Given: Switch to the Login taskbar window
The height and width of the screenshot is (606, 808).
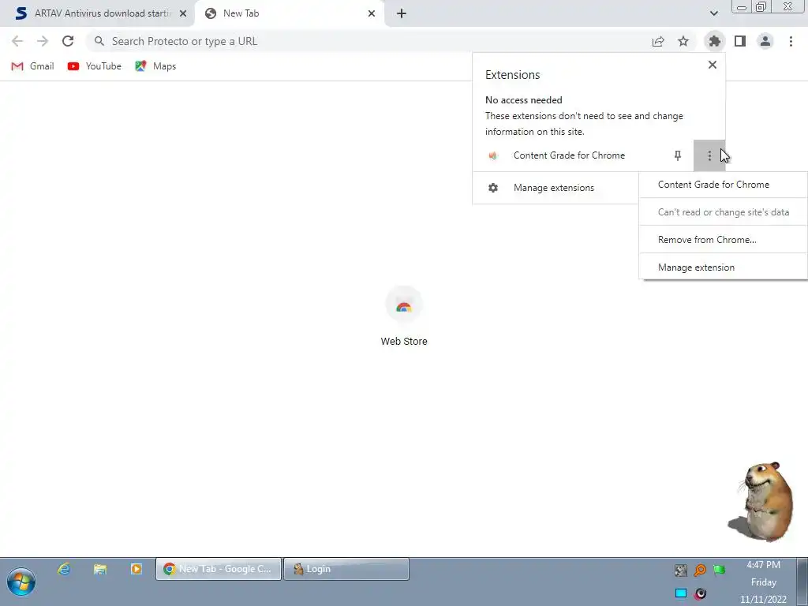Looking at the screenshot, I should 346,569.
